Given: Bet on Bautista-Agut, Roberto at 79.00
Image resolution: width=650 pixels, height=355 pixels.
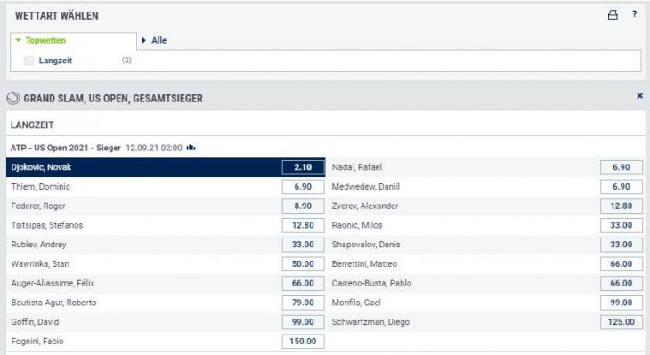Looking at the screenshot, I should pyautogui.click(x=303, y=303).
